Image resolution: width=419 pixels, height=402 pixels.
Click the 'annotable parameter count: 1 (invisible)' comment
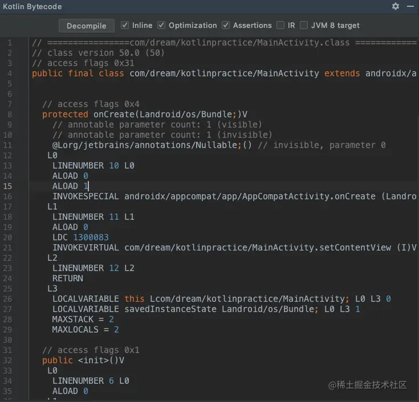pos(162,134)
